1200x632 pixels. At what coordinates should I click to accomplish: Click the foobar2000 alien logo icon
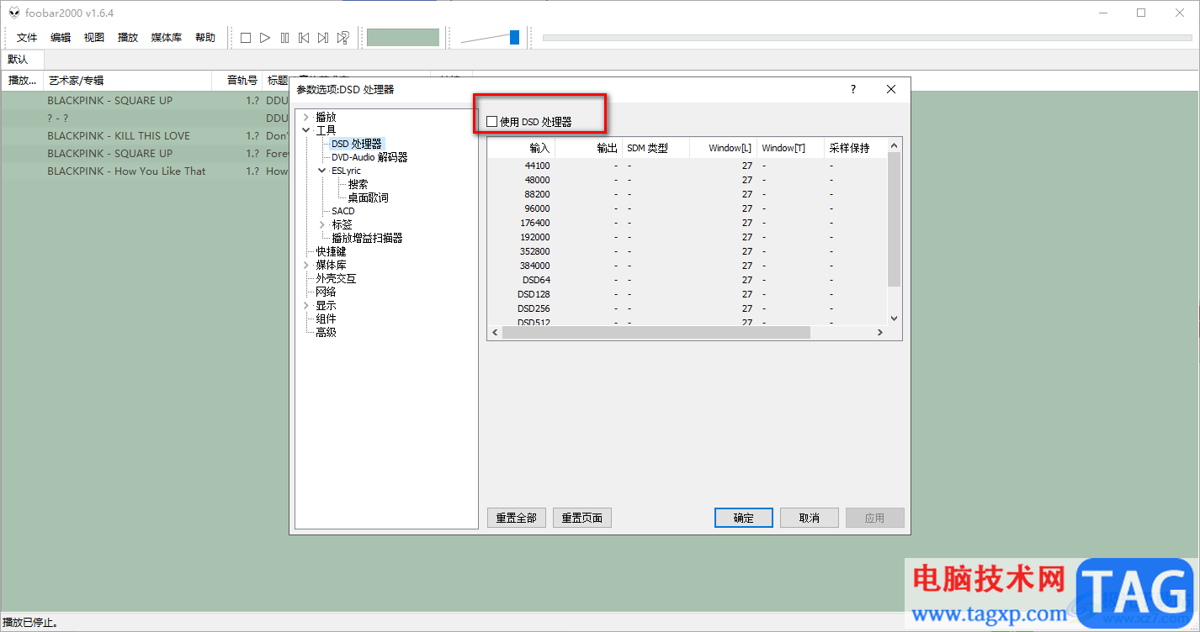(14, 13)
